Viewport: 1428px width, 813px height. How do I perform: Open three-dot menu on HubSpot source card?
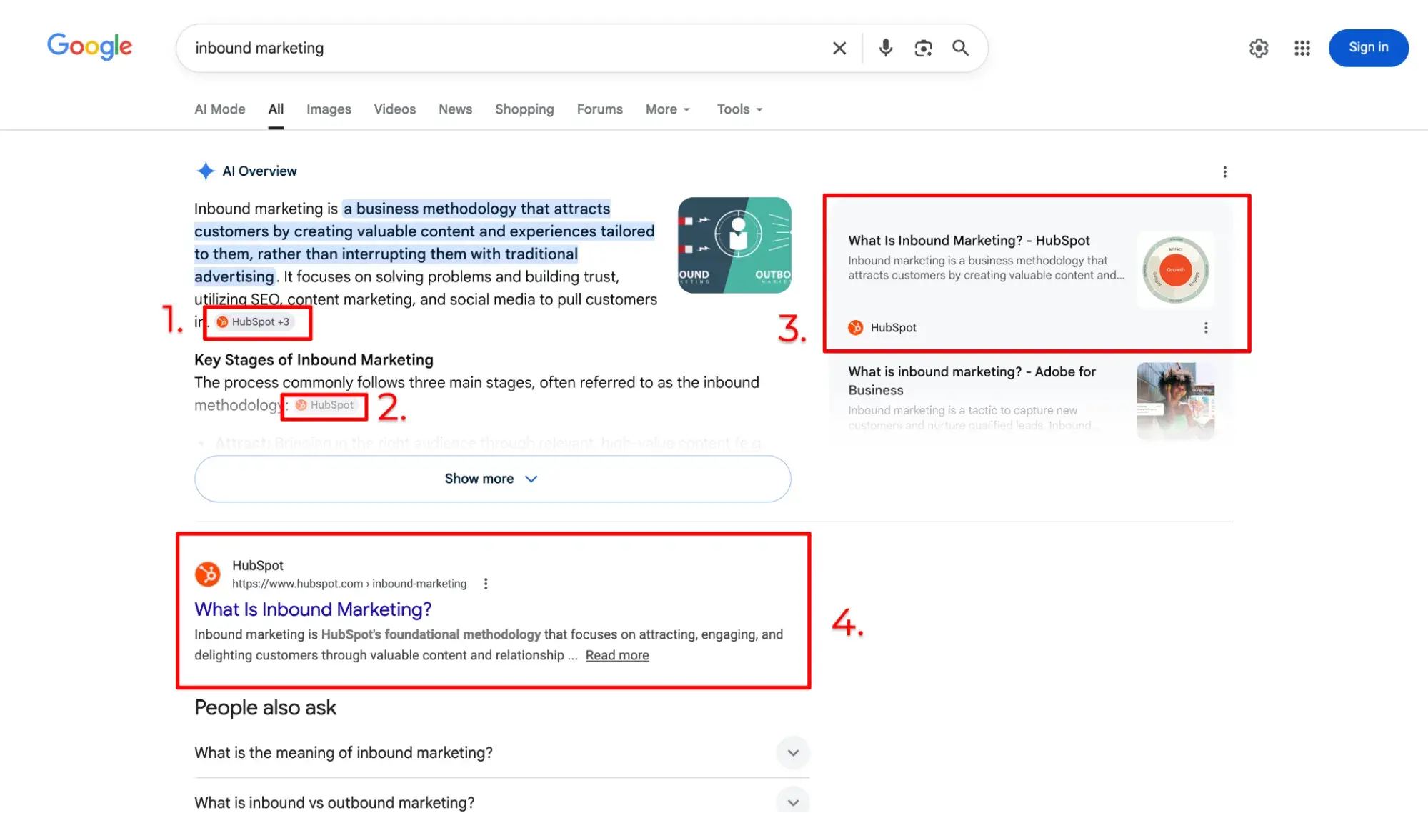[x=1206, y=328]
